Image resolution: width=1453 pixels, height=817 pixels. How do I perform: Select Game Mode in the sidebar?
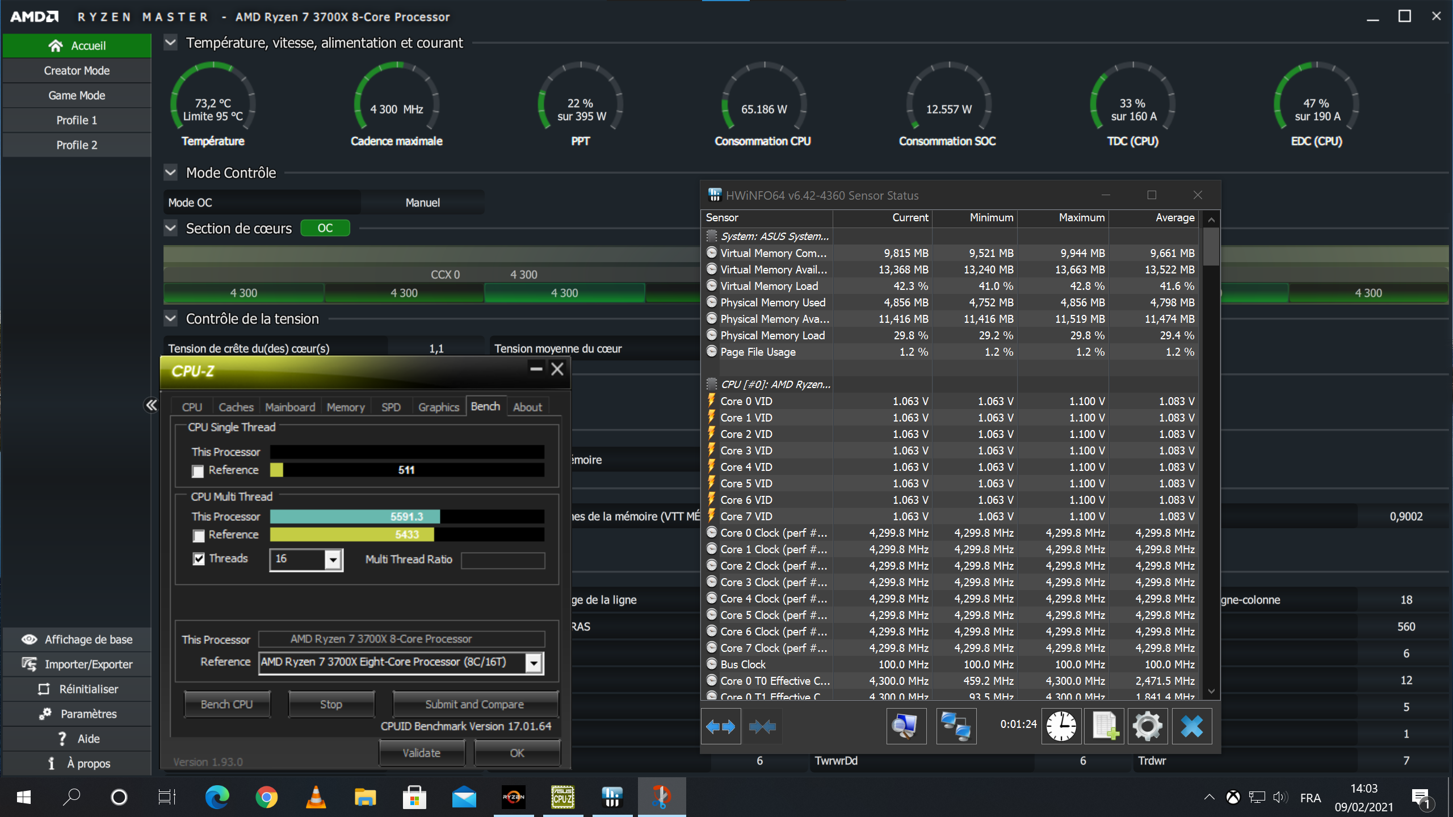tap(77, 95)
